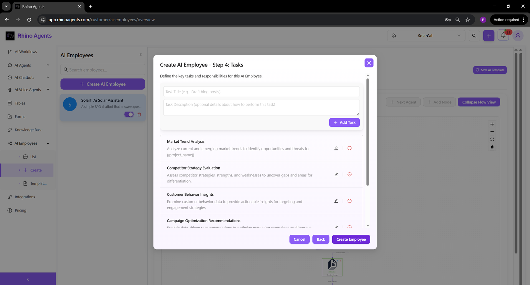Go to Integrations in sidebar
Image resolution: width=530 pixels, height=285 pixels.
click(25, 197)
